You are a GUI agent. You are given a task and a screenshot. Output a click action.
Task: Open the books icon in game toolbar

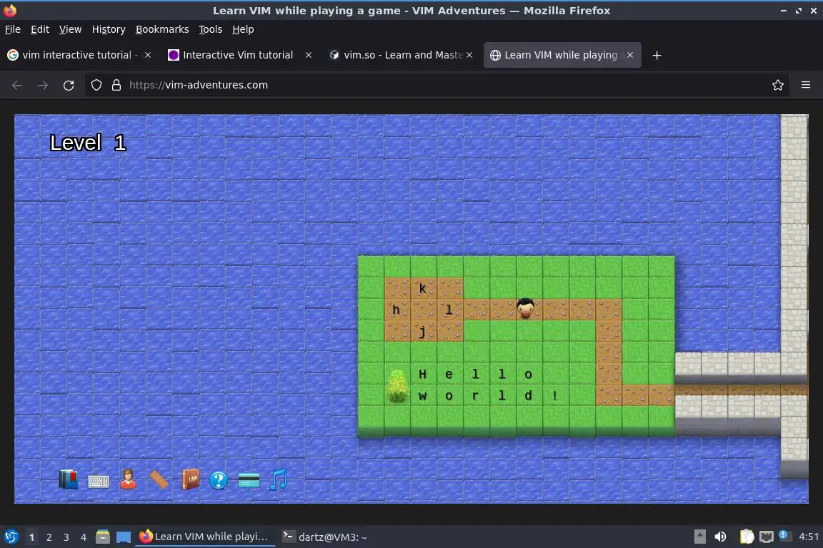tap(69, 479)
